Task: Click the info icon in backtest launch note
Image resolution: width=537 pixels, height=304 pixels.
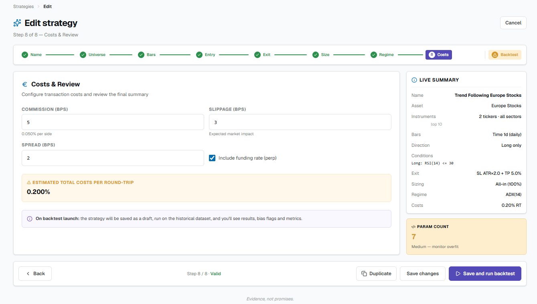Action: 30,219
